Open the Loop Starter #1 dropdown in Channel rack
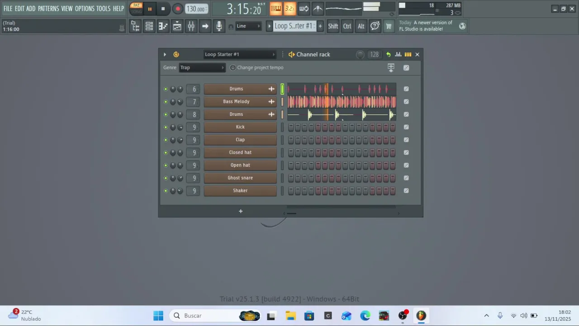This screenshot has height=326, width=579. tap(239, 54)
